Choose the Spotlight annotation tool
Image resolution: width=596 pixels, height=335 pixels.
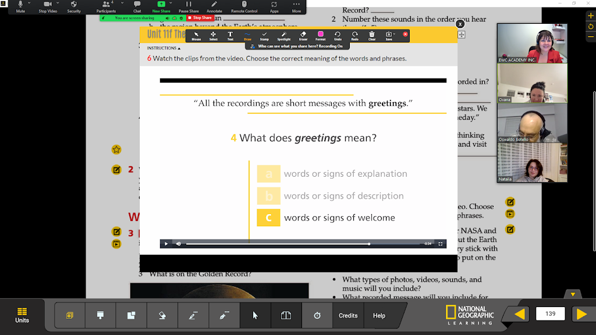tap(283, 35)
